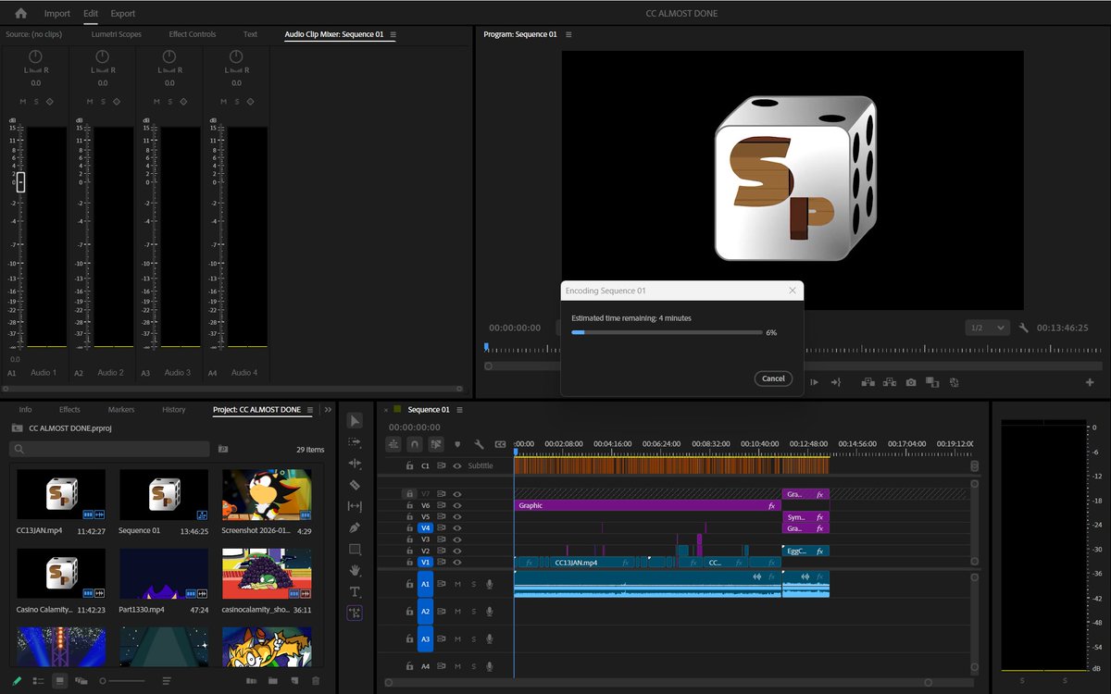
Task: Solo track A2 in timeline
Action: click(x=473, y=612)
